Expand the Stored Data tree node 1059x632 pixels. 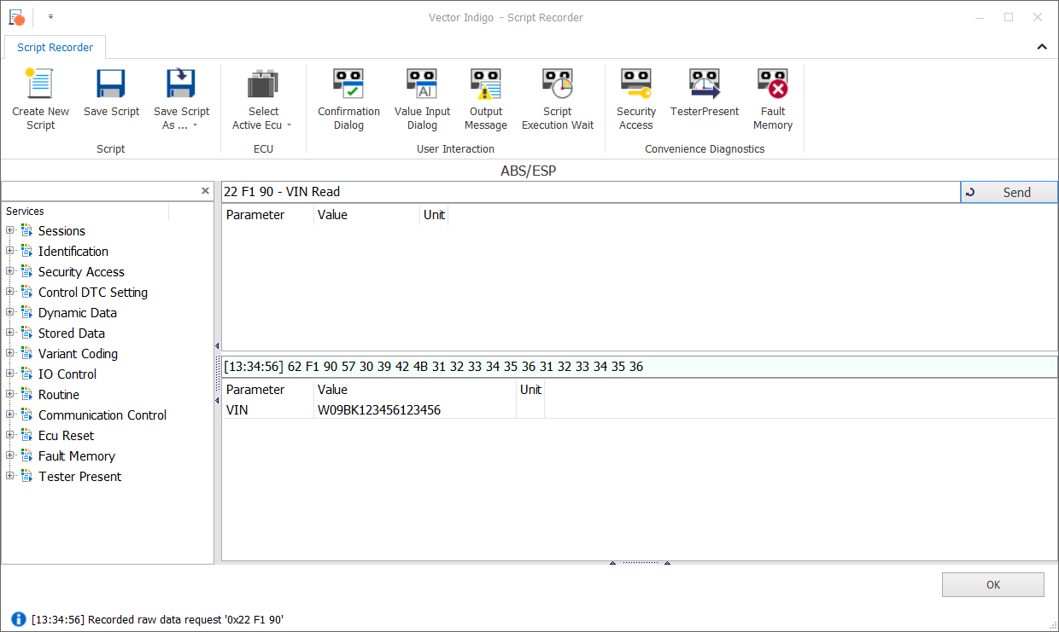tap(10, 333)
